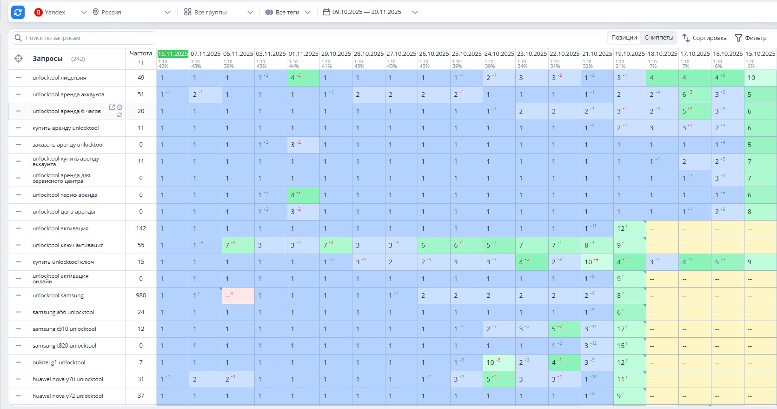Click the dash icon beside 'unlocktool ключ активация'

[x=19, y=245]
